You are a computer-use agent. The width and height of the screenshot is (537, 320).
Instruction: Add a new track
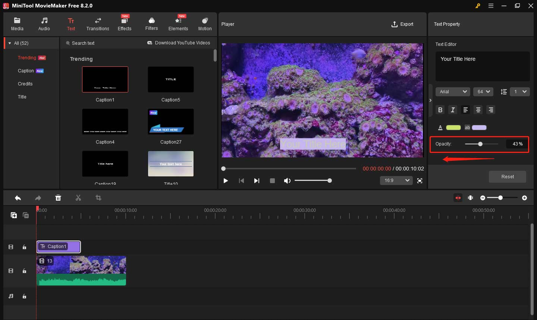pyautogui.click(x=14, y=215)
